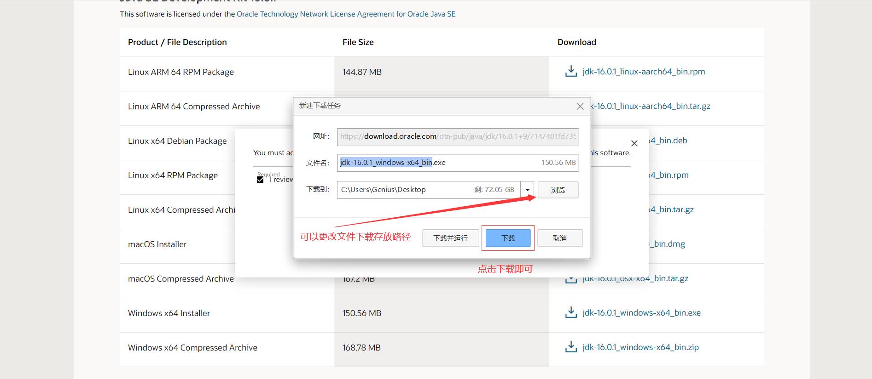This screenshot has width=872, height=379.
Task: Click the blue 下载 button
Action: tap(508, 238)
